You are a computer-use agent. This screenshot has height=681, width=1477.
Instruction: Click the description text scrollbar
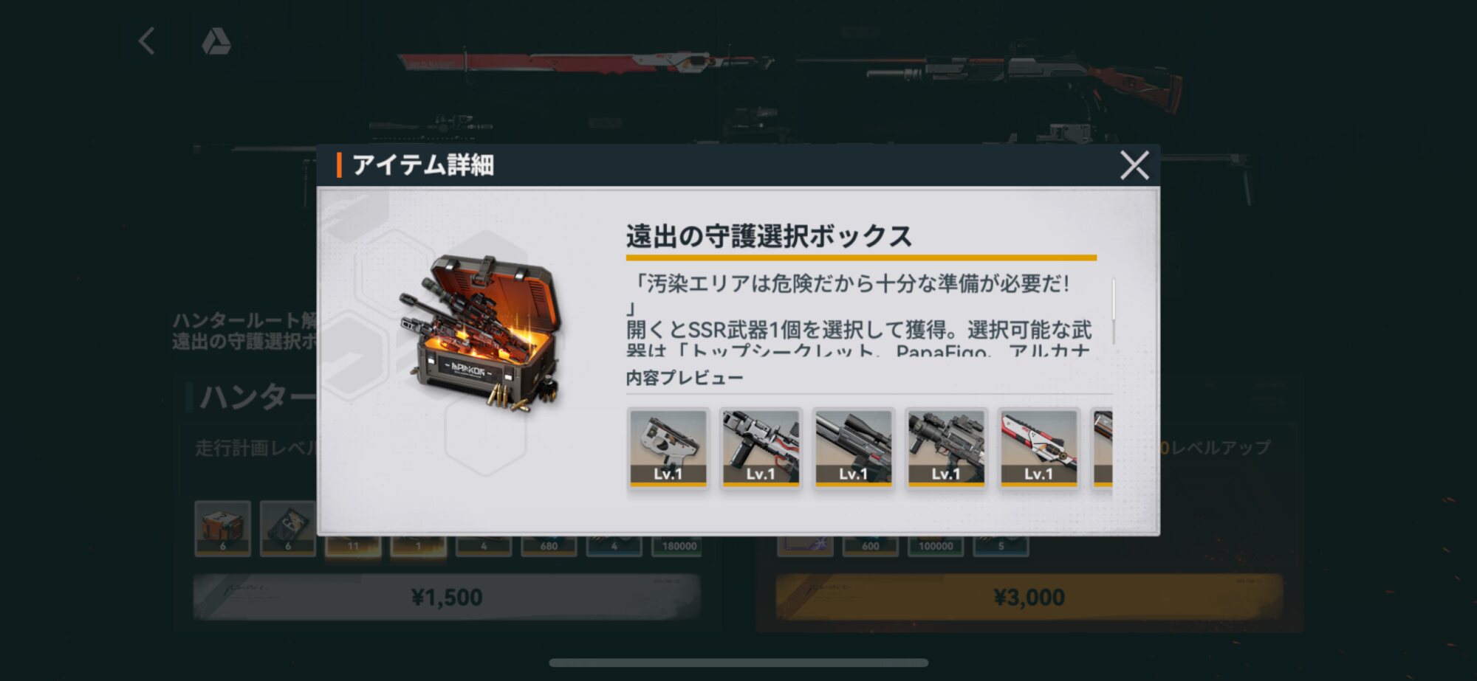(1113, 311)
